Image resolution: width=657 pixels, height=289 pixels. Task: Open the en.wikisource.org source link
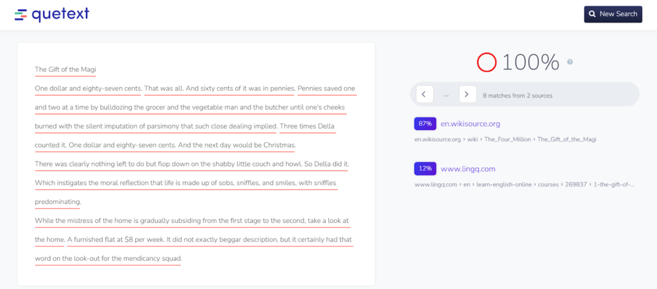[x=470, y=124]
